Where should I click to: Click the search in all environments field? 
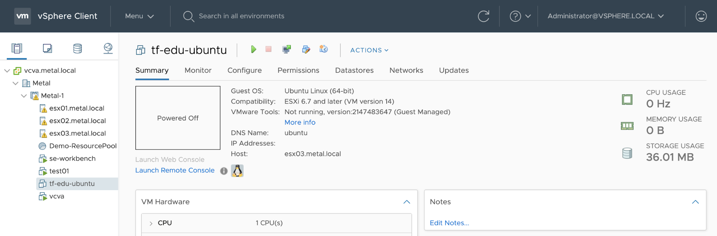(241, 16)
